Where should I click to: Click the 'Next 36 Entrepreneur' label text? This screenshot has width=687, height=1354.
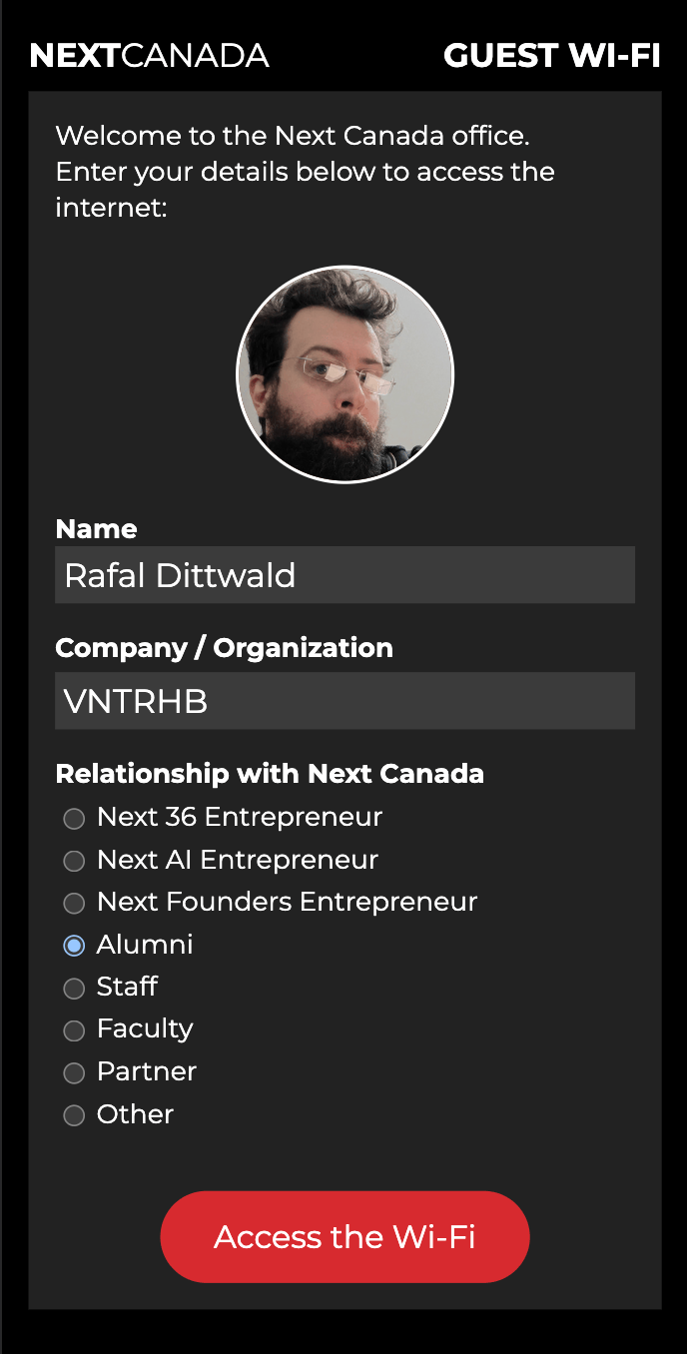tap(240, 817)
